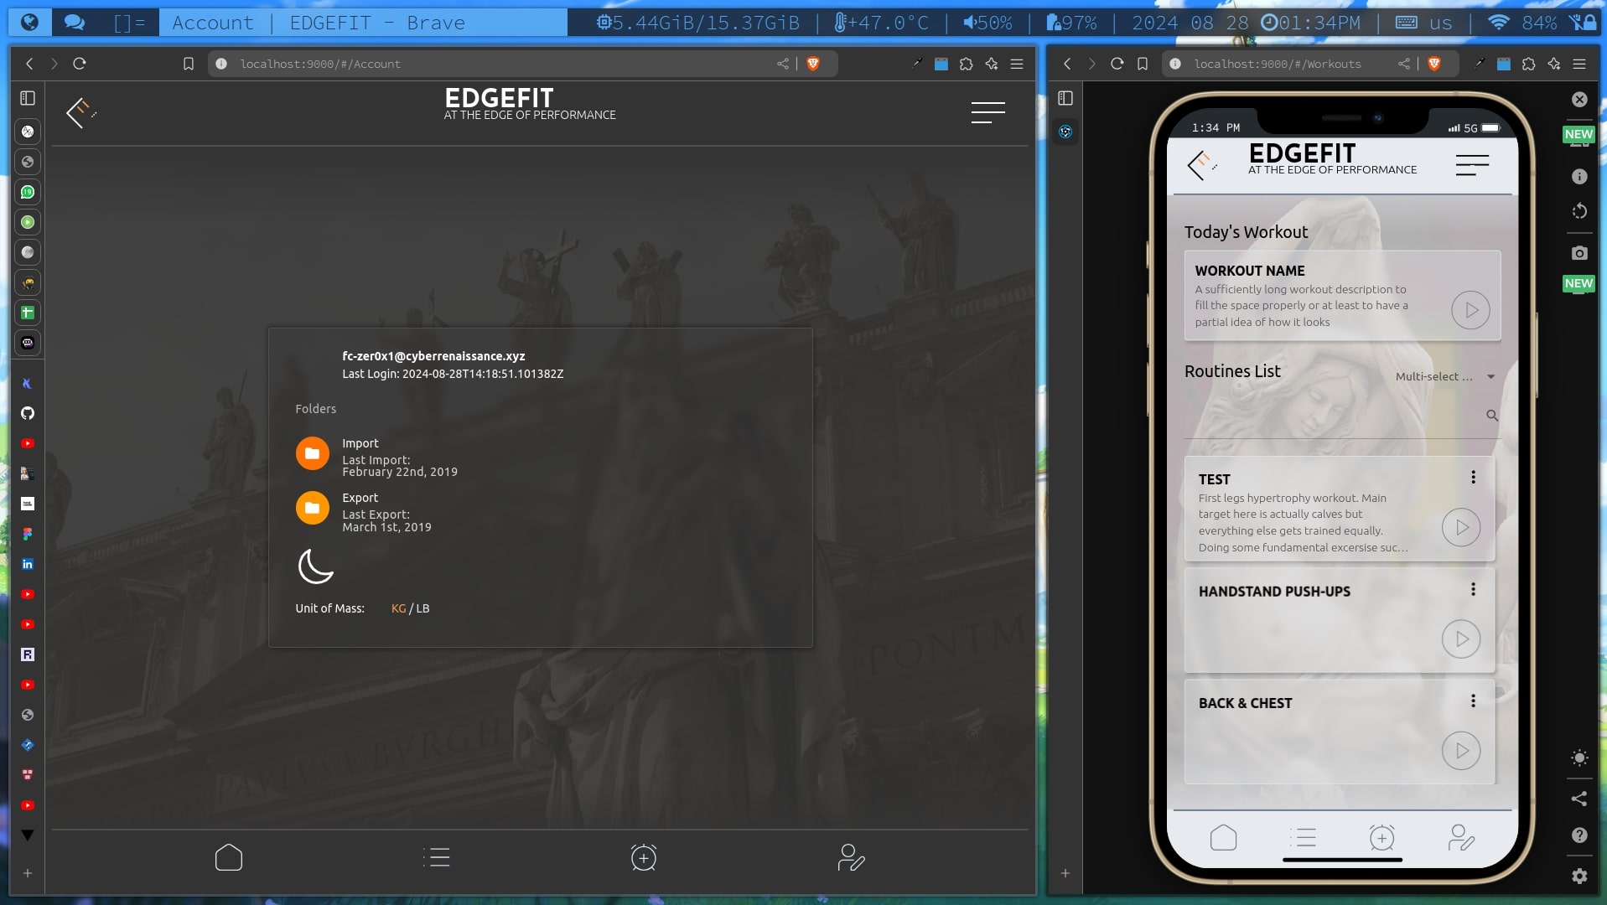Go to home in left bottom navigation

(x=228, y=857)
